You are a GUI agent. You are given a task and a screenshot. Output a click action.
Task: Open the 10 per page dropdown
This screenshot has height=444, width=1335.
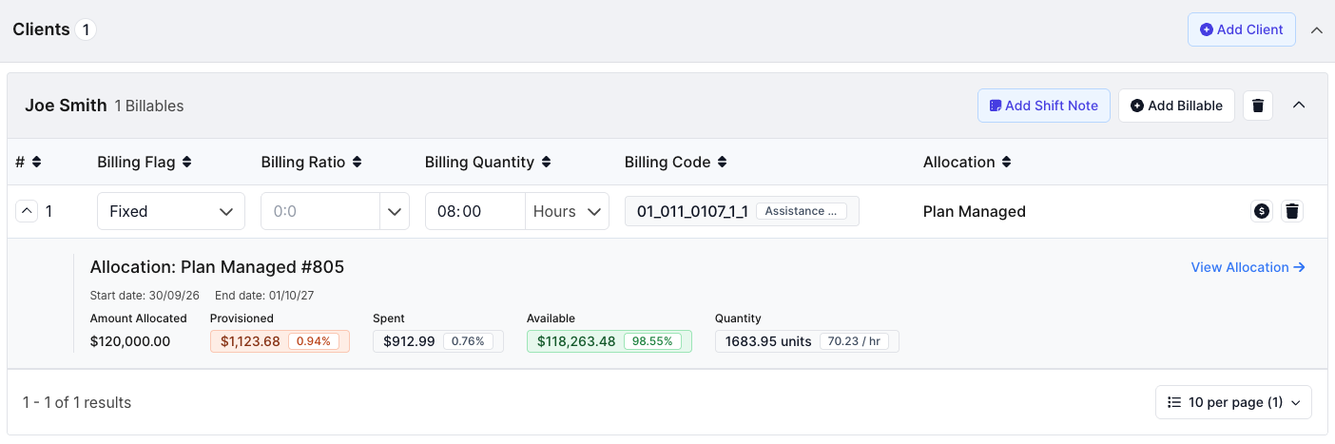point(1234,402)
